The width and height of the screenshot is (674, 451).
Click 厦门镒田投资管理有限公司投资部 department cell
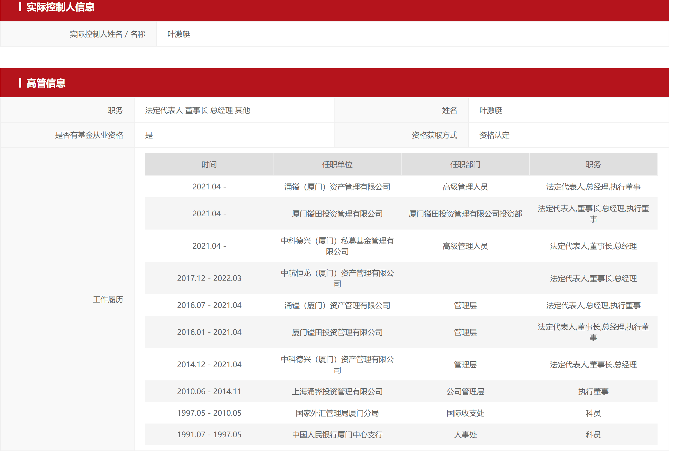466,214
